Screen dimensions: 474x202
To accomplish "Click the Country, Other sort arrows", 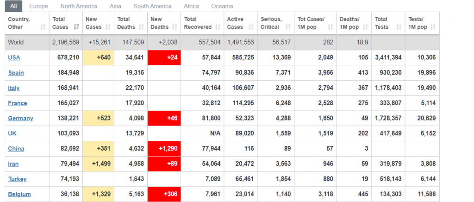I will (43, 27).
